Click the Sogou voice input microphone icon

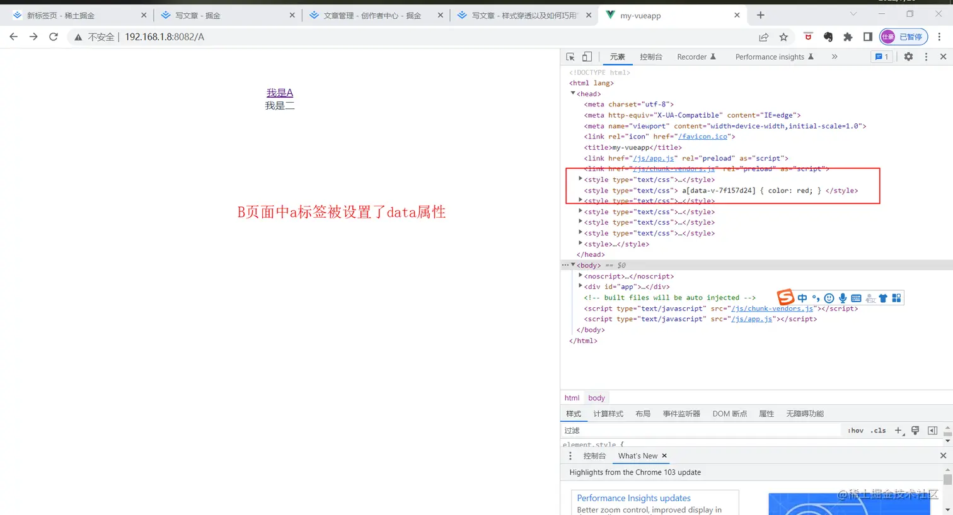tap(843, 298)
